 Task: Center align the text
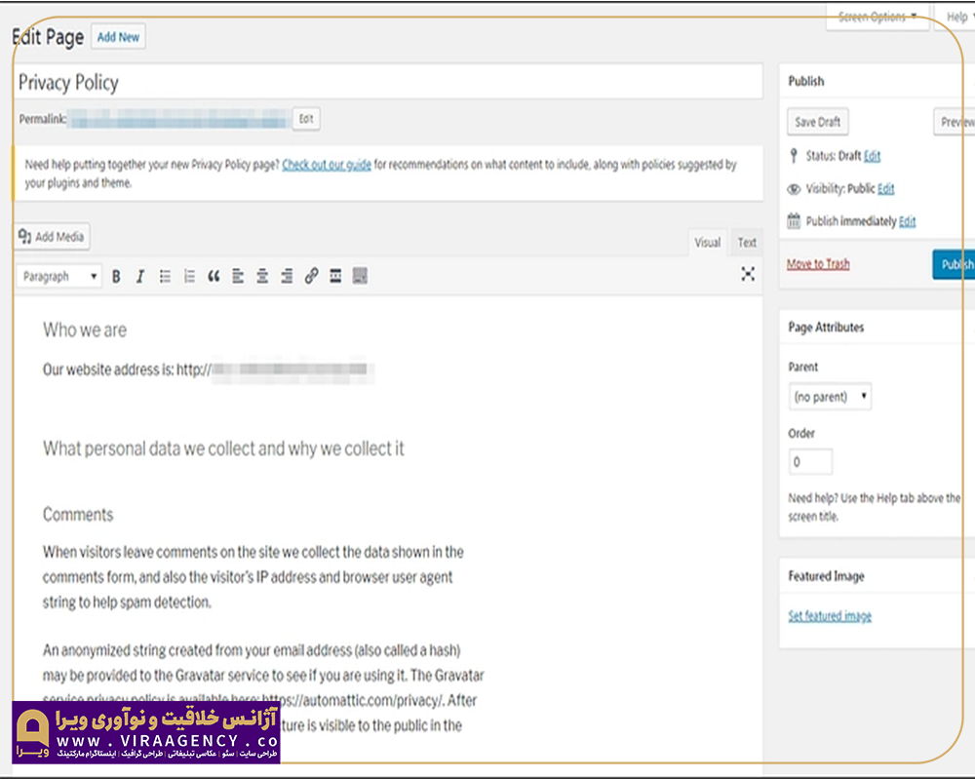point(262,277)
